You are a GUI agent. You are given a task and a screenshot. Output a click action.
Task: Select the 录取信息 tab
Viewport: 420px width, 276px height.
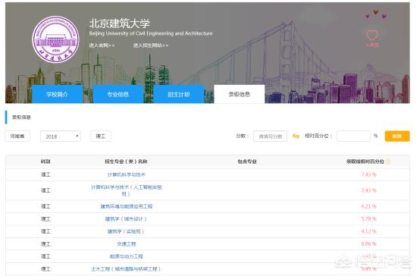pyautogui.click(x=240, y=94)
